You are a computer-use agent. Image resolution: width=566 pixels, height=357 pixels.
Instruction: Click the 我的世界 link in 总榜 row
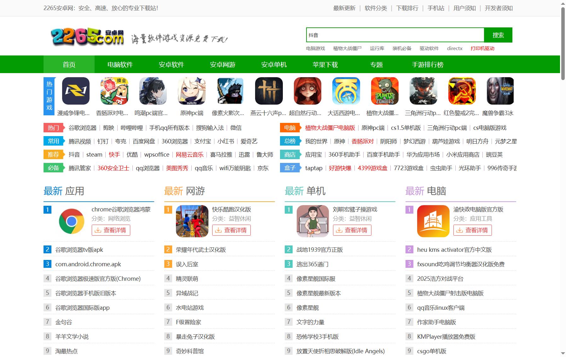[x=316, y=141]
